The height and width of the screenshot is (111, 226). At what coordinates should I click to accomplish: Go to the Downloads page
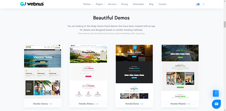point(138,4)
